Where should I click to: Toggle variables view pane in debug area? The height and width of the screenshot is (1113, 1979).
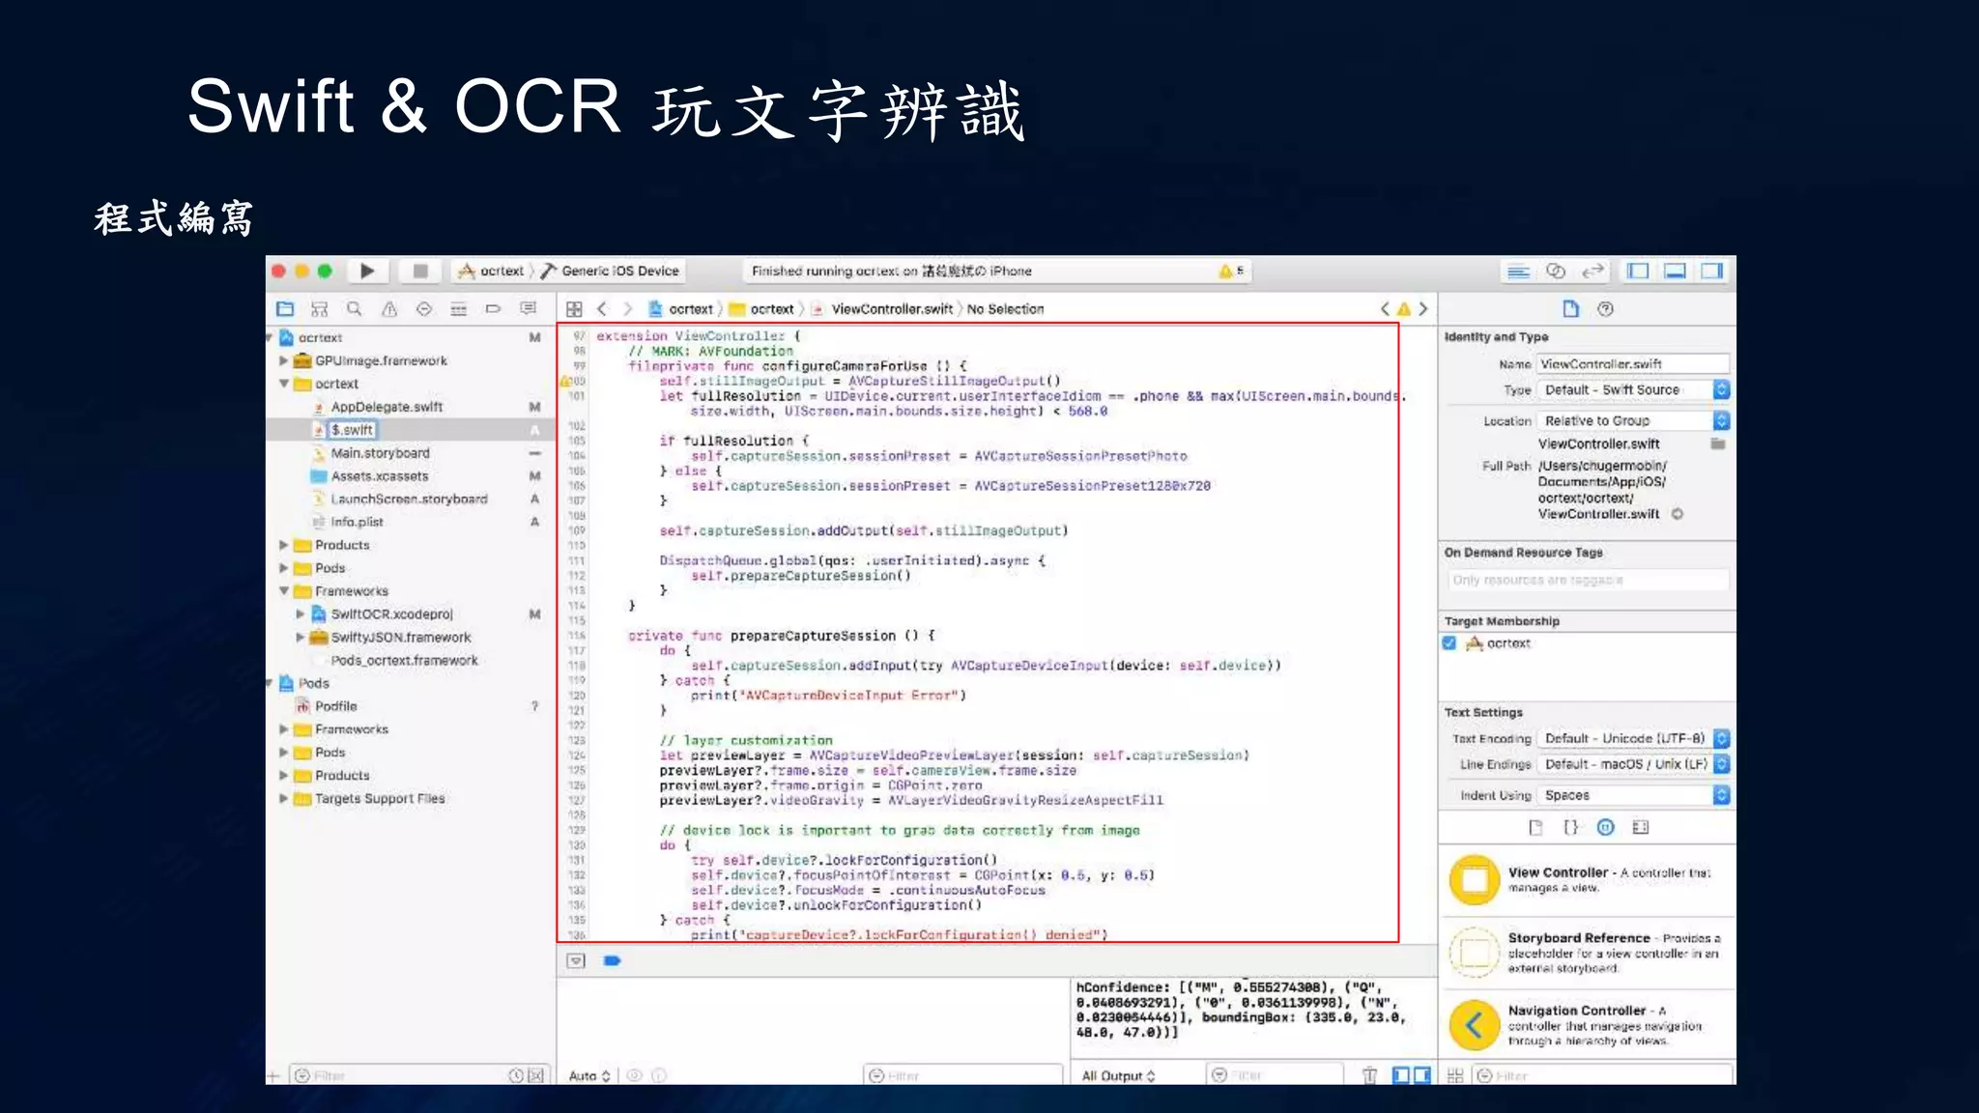point(1401,1075)
